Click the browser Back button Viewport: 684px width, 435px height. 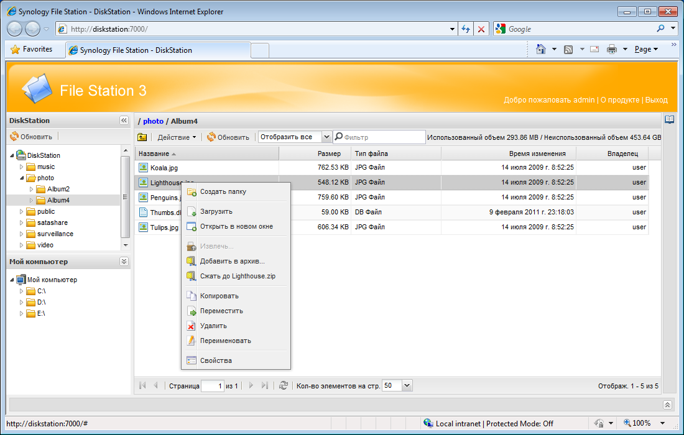point(15,29)
